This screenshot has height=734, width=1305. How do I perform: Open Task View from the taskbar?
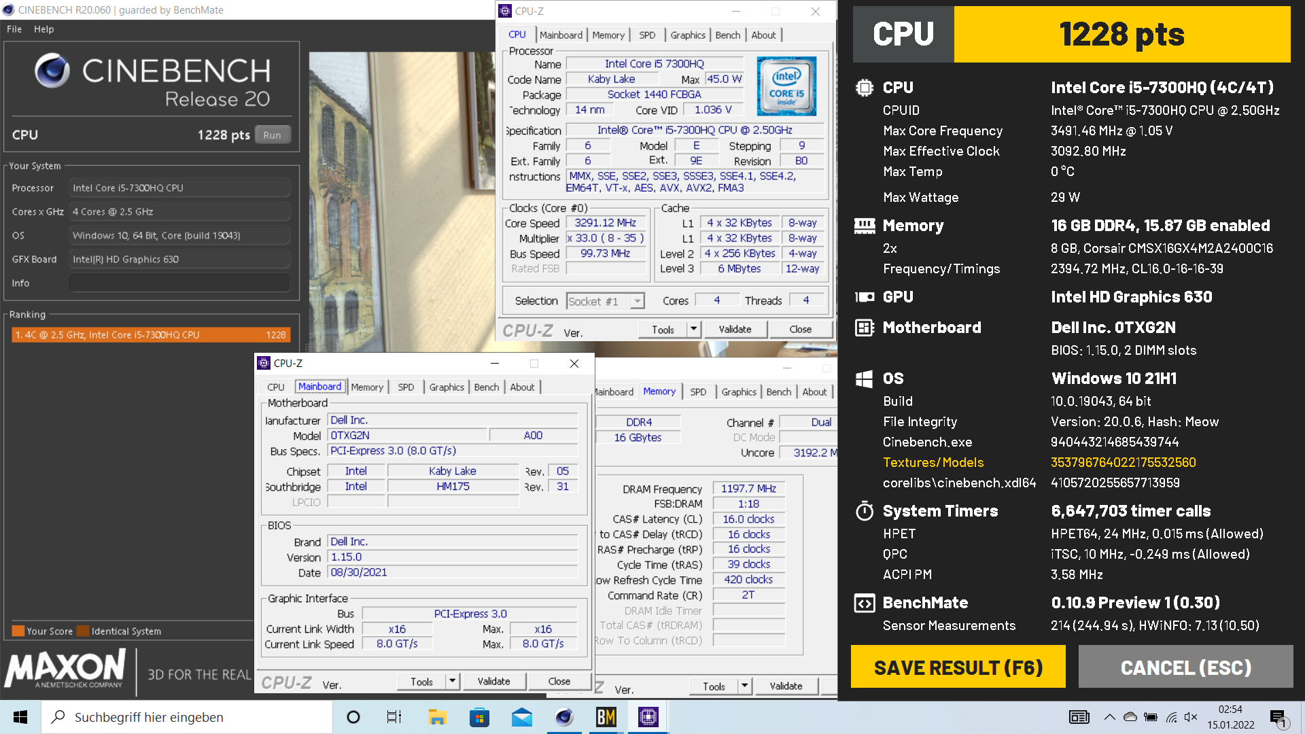pos(394,717)
